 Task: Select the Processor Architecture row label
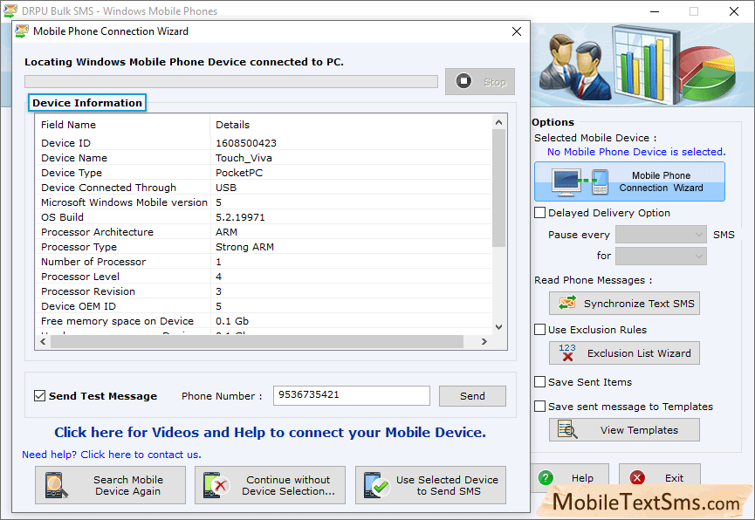coord(97,232)
